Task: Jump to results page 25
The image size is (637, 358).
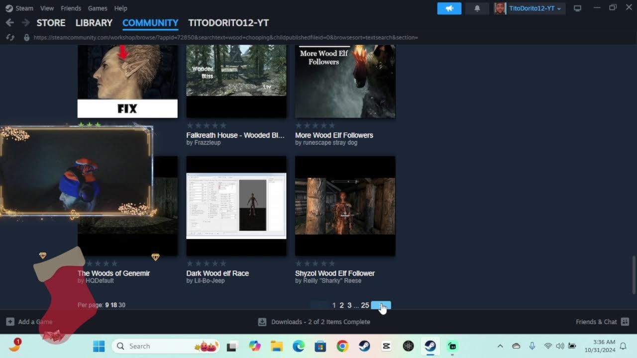Action: point(365,305)
